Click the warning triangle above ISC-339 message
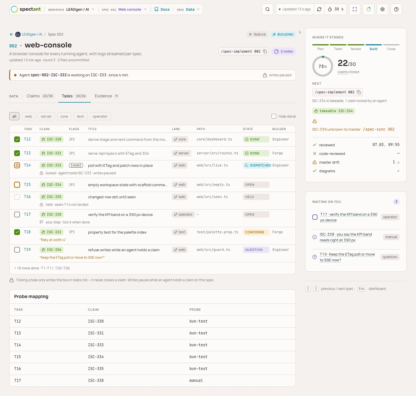The height and width of the screenshot is (396, 416). click(315, 121)
